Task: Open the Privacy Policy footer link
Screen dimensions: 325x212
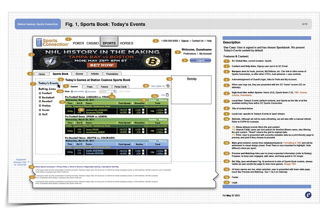Action: tap(62, 167)
